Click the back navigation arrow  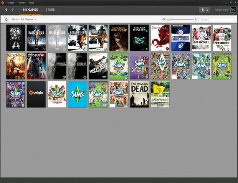click(6, 10)
